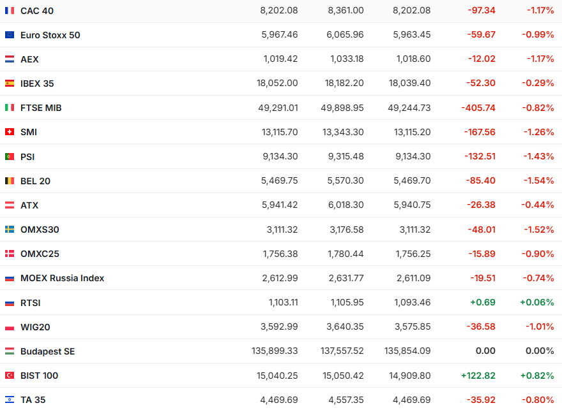
Task: Click the Polish flag beside WIG20
Action: (x=10, y=327)
